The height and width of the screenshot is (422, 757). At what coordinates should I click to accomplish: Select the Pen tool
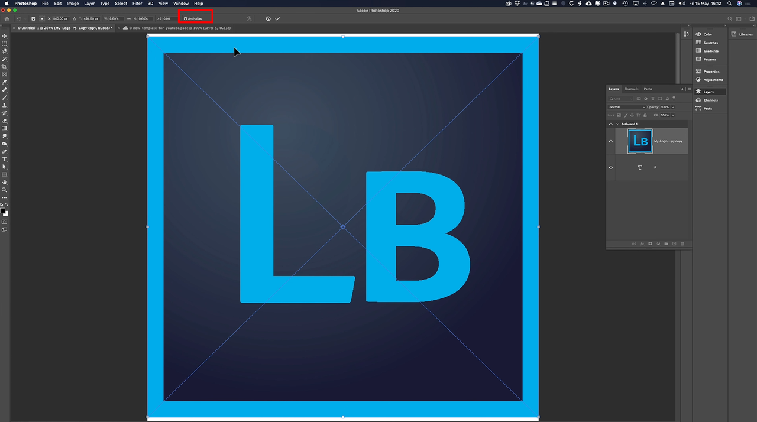click(x=5, y=151)
